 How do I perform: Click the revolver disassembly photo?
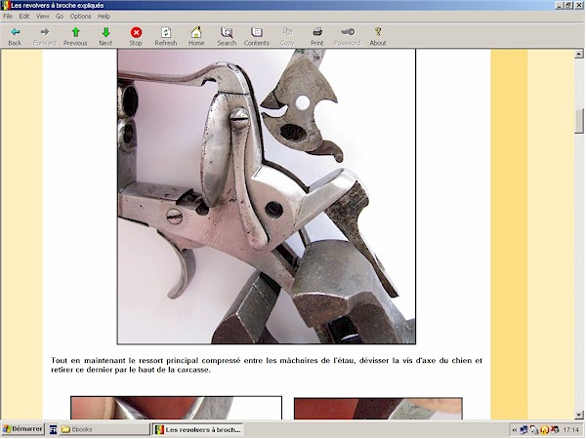(266, 195)
